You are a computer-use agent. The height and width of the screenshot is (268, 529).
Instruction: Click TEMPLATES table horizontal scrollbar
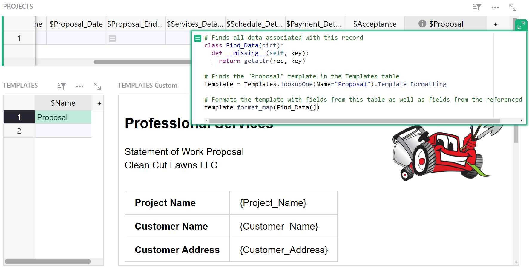[48, 261]
